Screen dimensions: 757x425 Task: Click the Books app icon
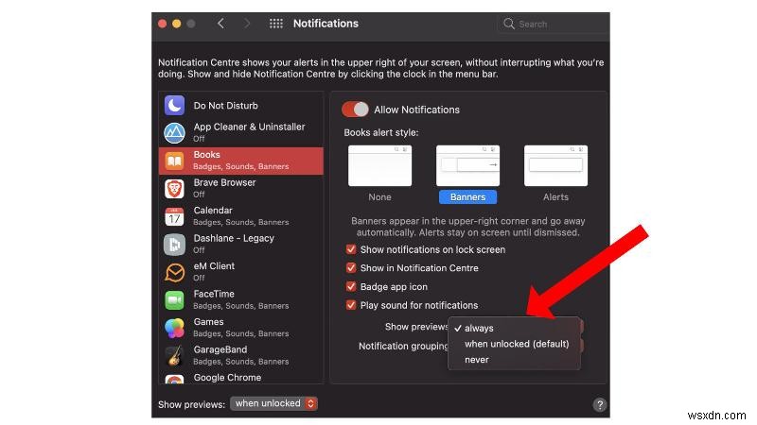click(x=174, y=161)
